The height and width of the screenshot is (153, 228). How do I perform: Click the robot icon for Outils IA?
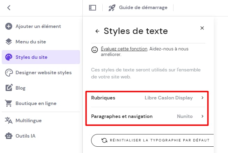pyautogui.click(x=9, y=136)
